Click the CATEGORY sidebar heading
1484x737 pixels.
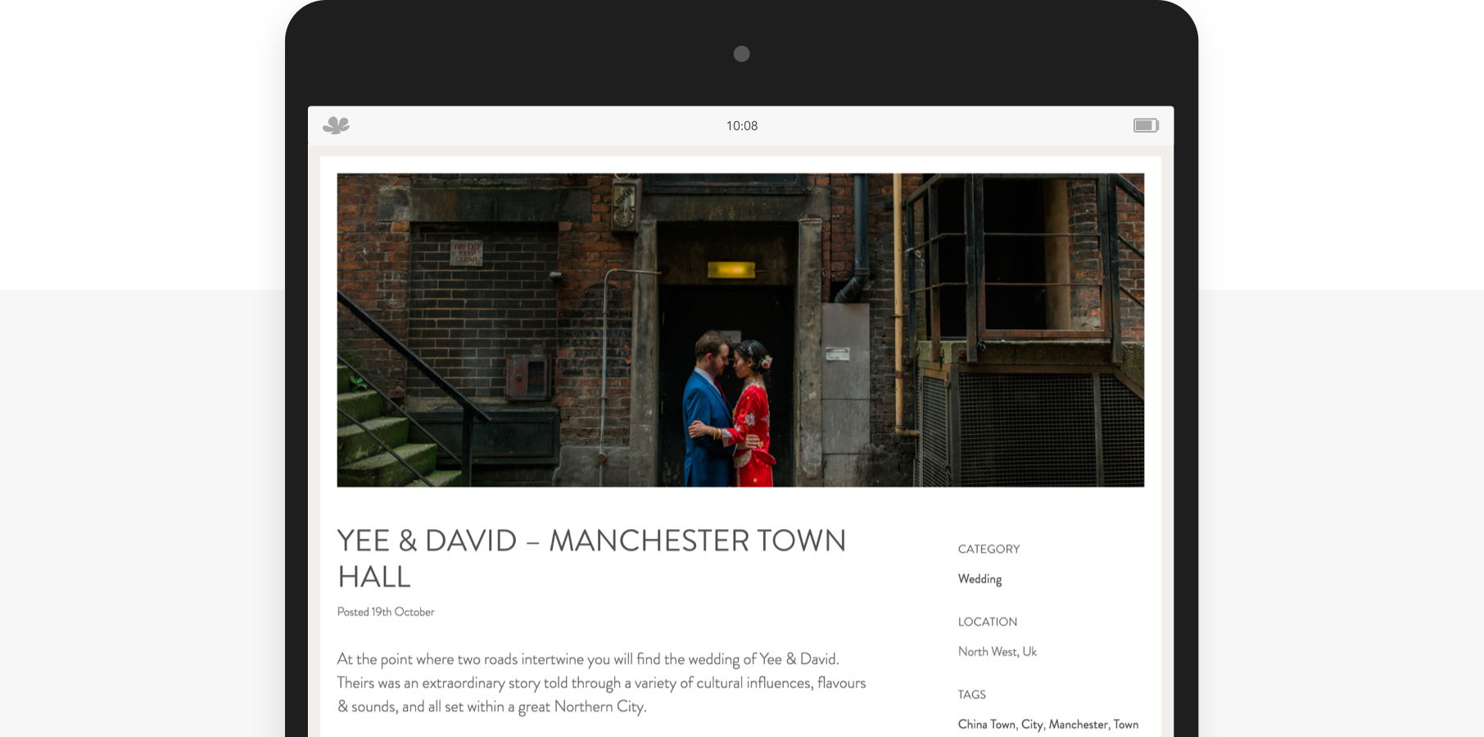click(989, 549)
